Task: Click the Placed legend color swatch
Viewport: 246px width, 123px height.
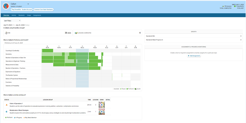Action: [121, 89]
